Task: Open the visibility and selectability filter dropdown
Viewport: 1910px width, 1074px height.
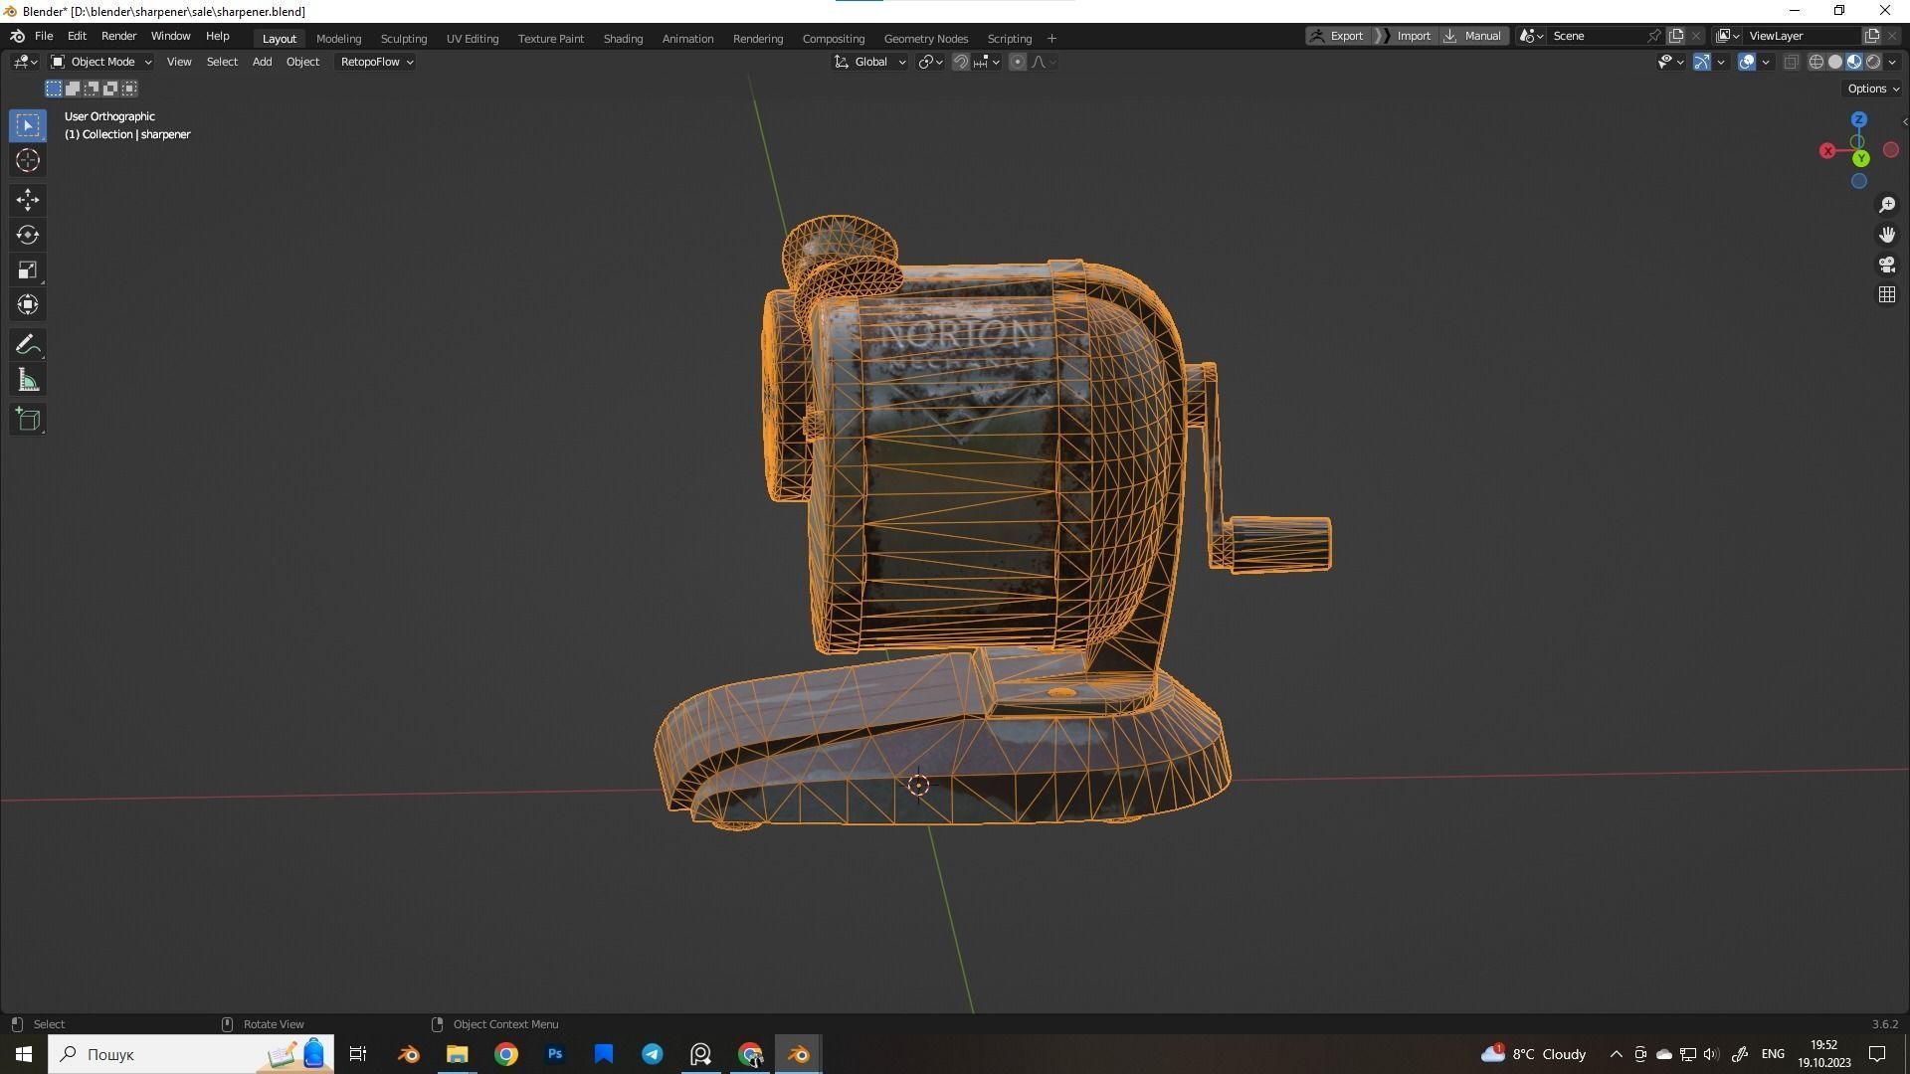Action: point(1670,62)
